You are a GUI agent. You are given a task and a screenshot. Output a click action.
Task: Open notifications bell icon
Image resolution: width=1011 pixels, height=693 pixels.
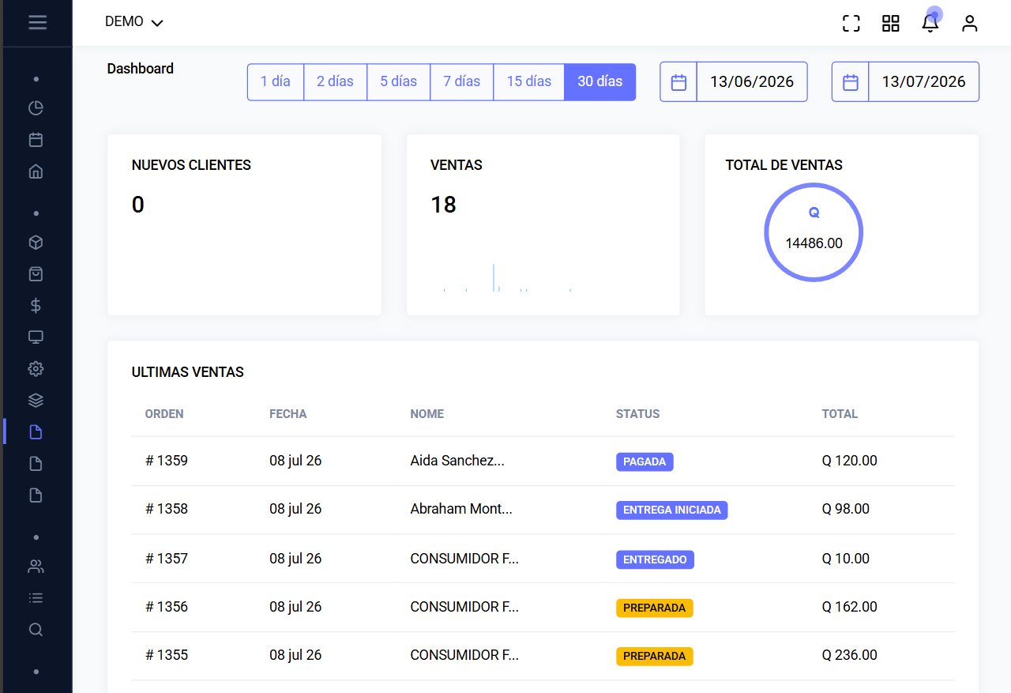pos(930,23)
